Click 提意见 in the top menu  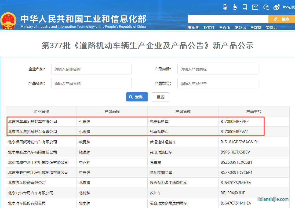click(x=240, y=27)
